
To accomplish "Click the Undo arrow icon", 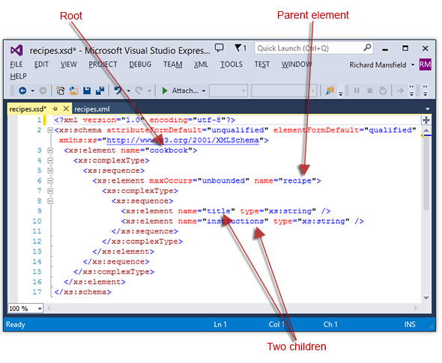I will coord(118,91).
